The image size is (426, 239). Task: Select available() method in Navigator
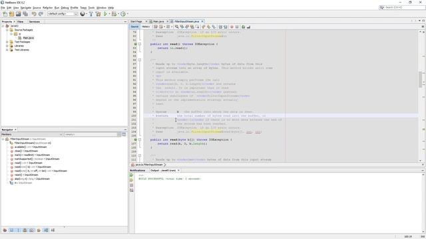coord(31,147)
